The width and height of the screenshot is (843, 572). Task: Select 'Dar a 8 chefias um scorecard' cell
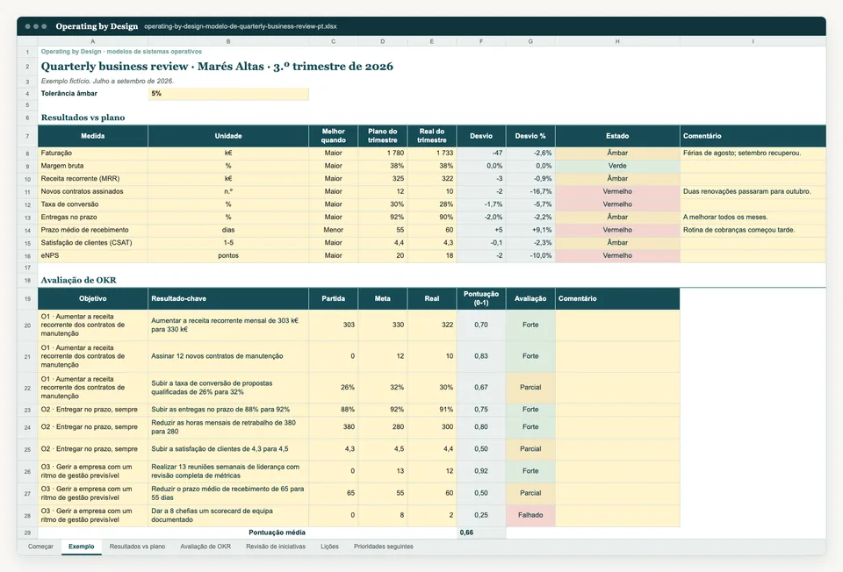[228, 515]
